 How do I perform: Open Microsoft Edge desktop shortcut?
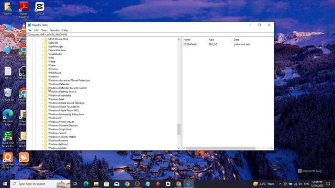tap(8, 117)
